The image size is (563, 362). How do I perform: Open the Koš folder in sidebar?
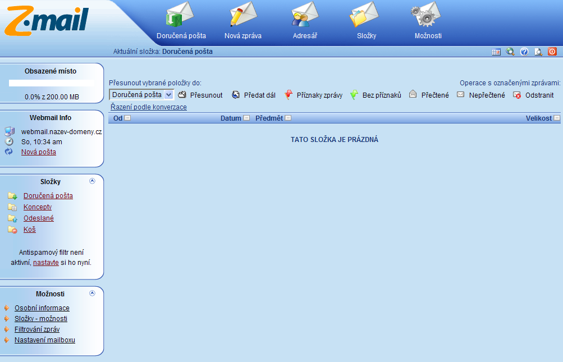[30, 230]
